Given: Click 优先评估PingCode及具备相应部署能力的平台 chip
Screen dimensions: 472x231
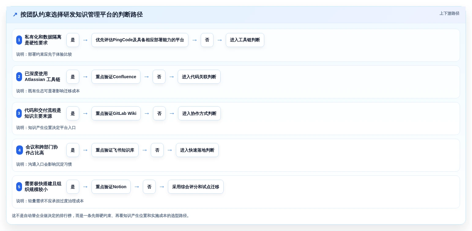Looking at the screenshot, I should (140, 40).
